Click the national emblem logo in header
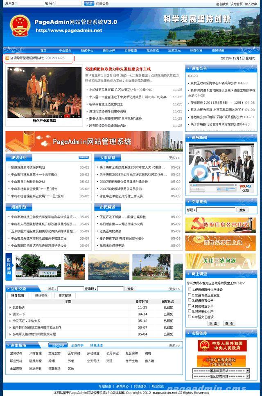This screenshot has width=262, height=396. (17, 25)
